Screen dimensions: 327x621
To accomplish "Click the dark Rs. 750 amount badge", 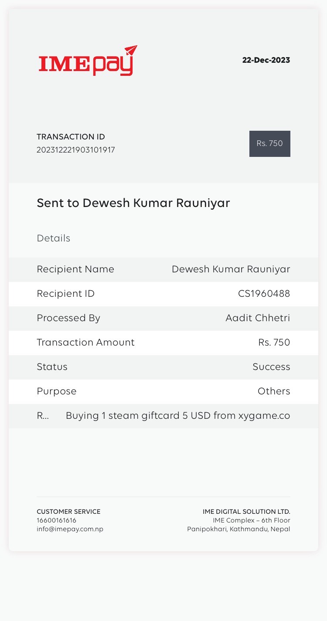I will [x=269, y=143].
